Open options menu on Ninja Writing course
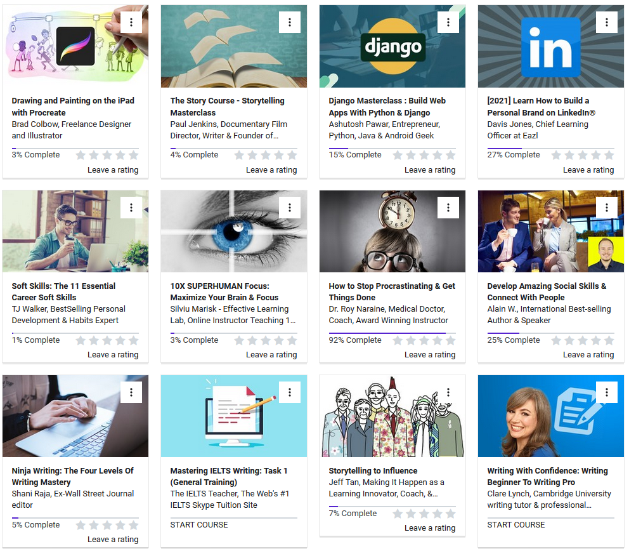The width and height of the screenshot is (629, 551). click(131, 392)
